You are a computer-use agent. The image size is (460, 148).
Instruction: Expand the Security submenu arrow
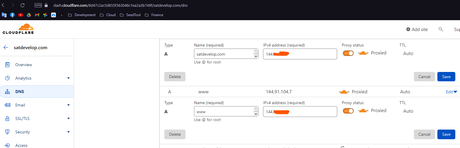(68, 132)
